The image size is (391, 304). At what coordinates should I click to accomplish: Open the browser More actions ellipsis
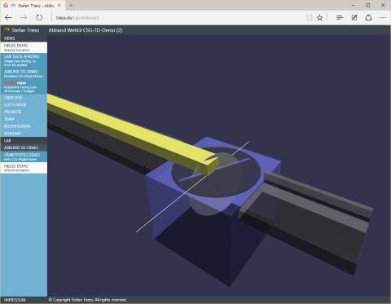383,18
